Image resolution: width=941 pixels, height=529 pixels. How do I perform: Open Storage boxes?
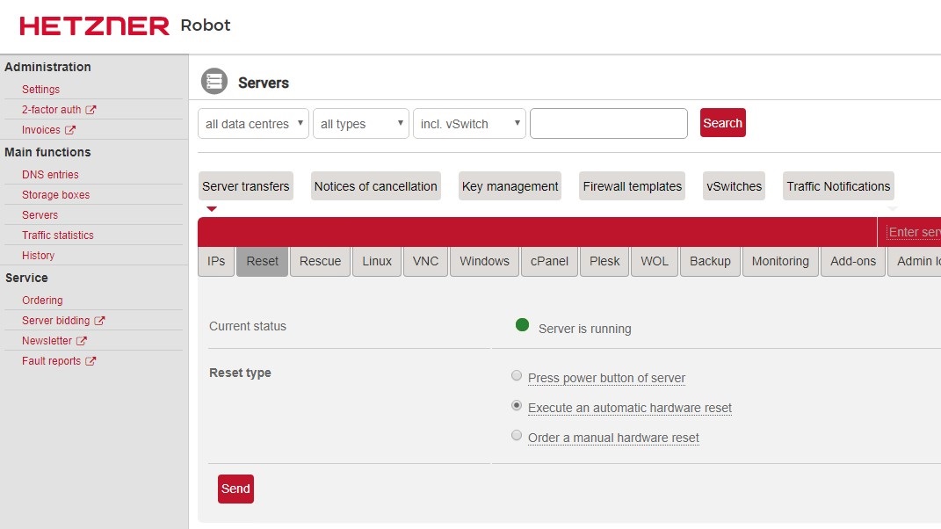56,195
